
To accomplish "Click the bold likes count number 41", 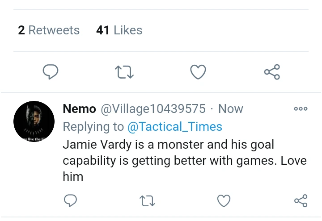I will pos(103,30).
